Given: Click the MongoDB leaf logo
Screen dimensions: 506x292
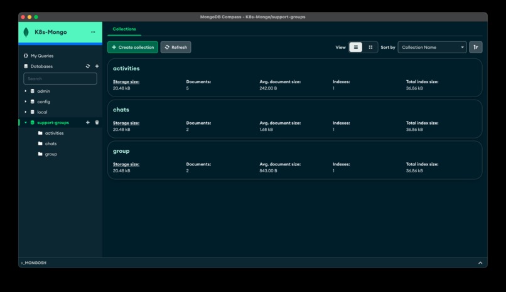Looking at the screenshot, I should click(26, 32).
